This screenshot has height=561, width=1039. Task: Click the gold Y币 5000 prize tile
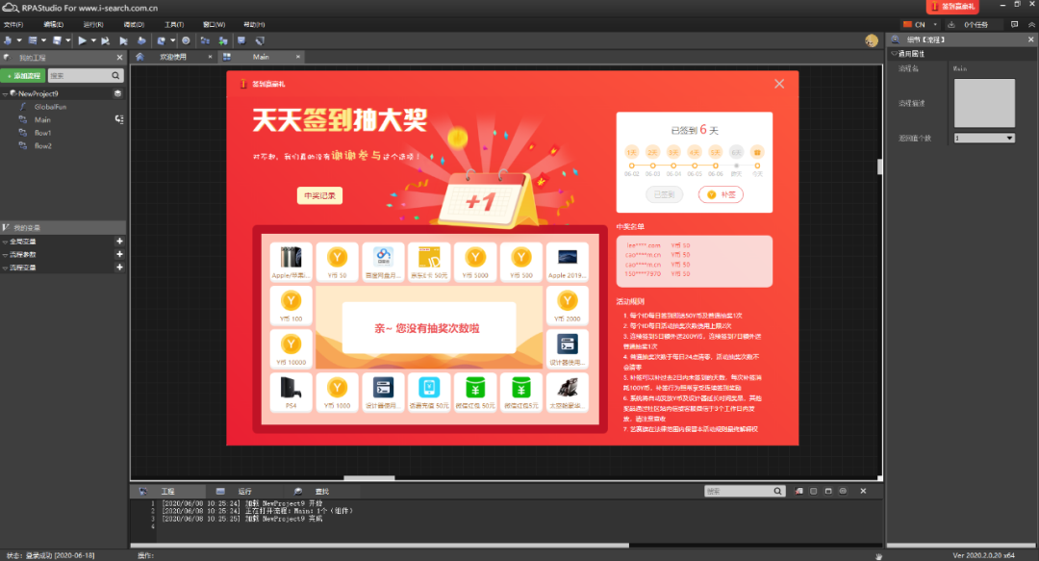pos(475,263)
